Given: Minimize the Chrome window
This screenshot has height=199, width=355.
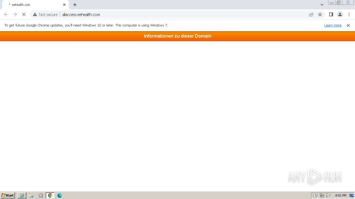Looking at the screenshot, I should click(x=331, y=2).
